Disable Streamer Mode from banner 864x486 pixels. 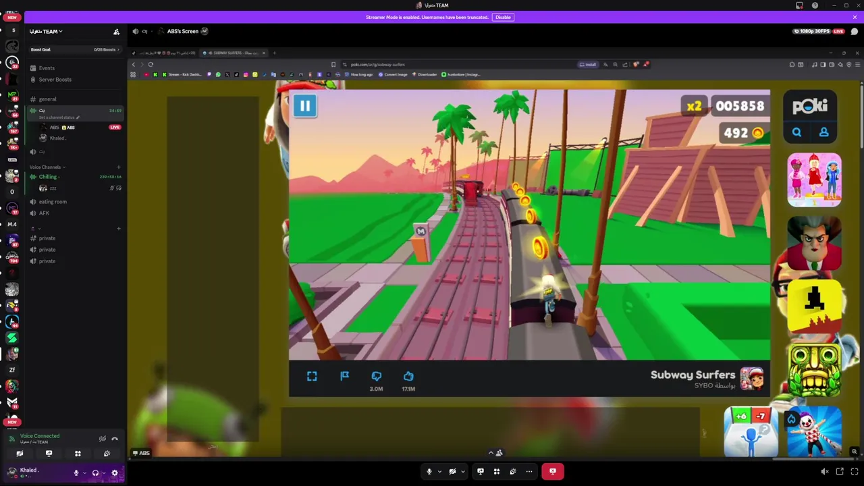[503, 17]
